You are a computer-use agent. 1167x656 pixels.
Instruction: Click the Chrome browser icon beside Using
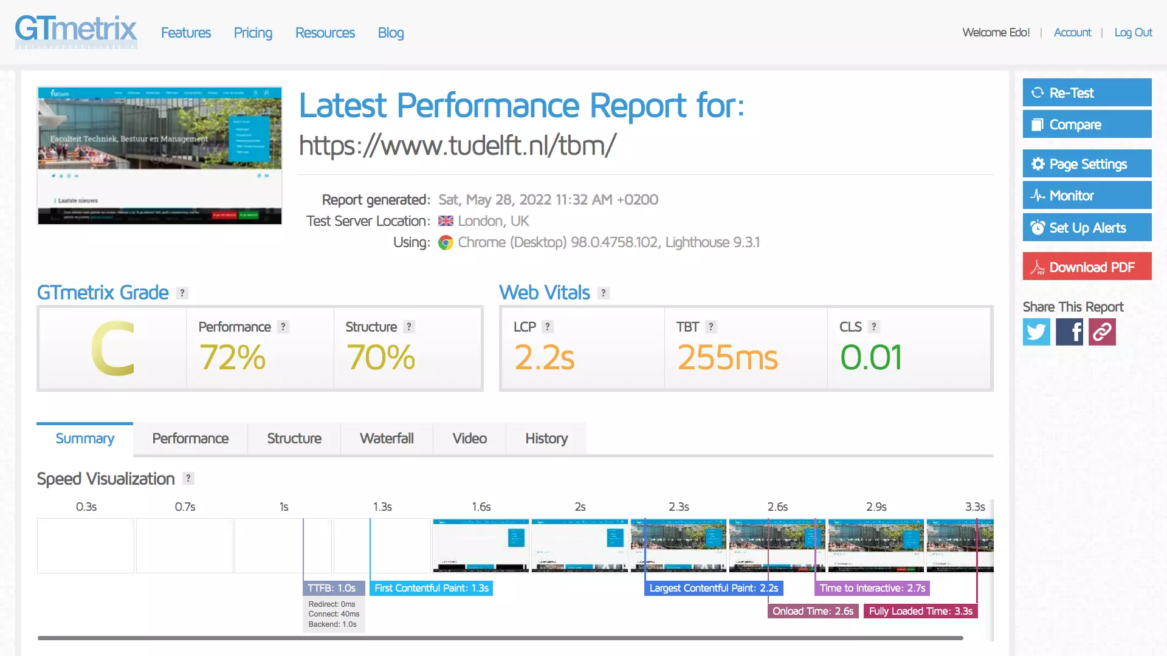point(446,242)
